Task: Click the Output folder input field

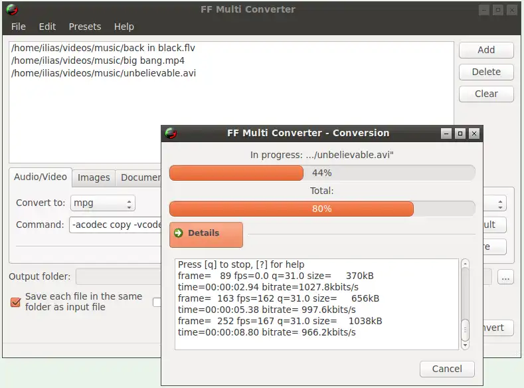Action: tap(119, 276)
